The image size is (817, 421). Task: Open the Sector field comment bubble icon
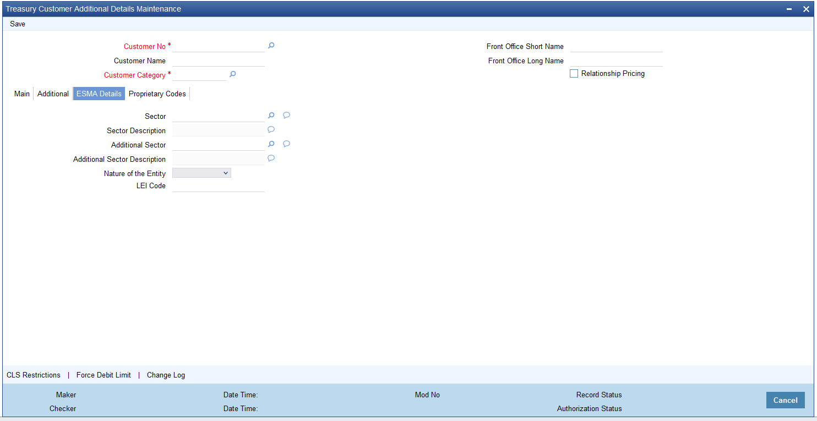point(286,116)
